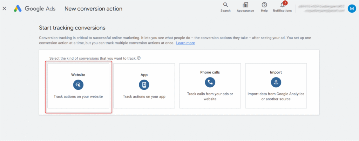The height and width of the screenshot is (141, 359).
Task: Open the account avatar labeled M
Action: tap(352, 8)
